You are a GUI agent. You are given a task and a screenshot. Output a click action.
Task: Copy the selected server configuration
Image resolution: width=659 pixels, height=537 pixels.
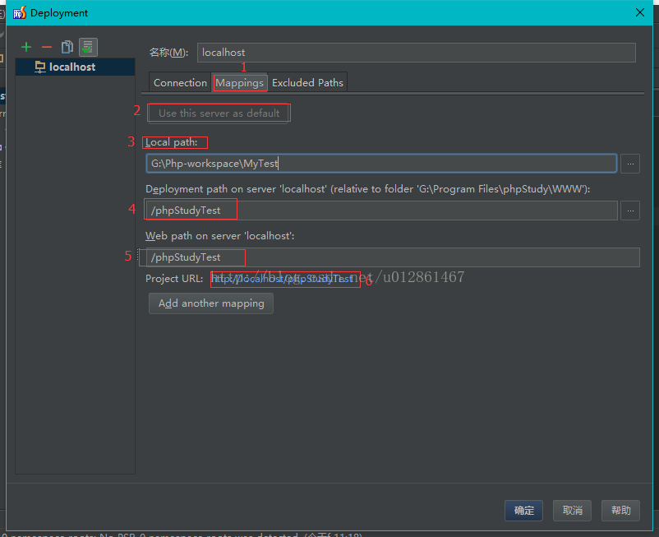tap(67, 48)
